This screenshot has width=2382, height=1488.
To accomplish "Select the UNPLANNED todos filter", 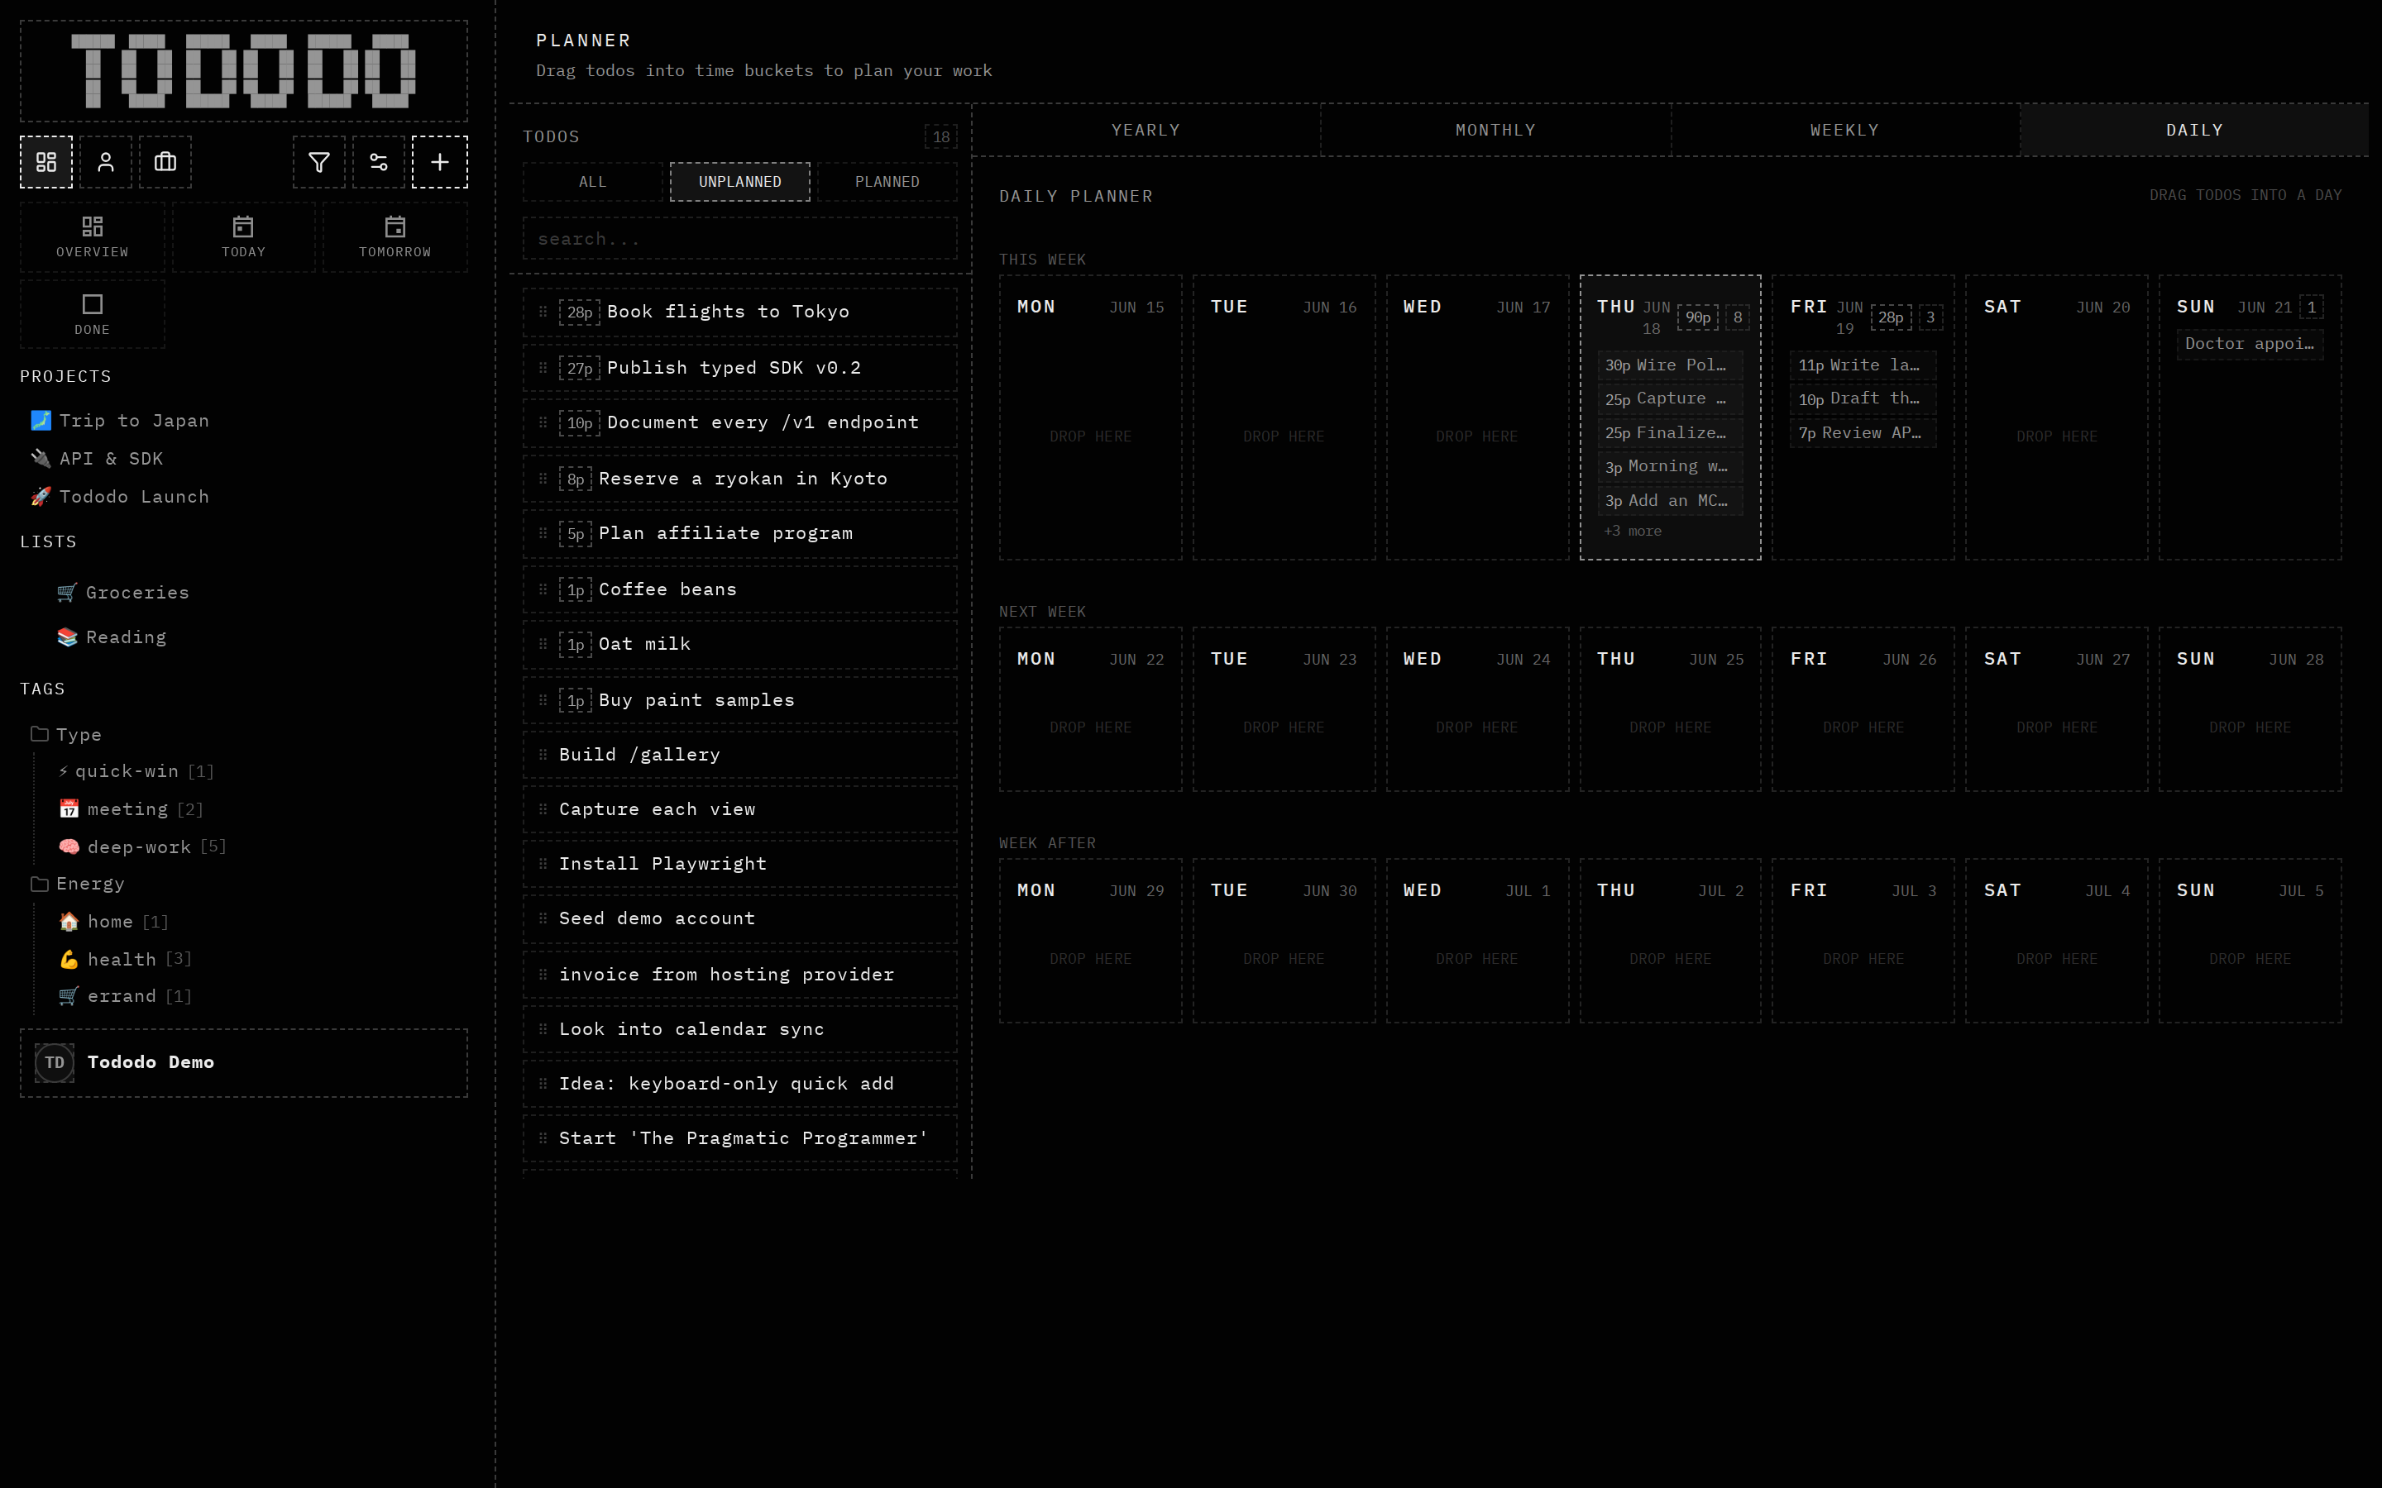I will pos(740,182).
